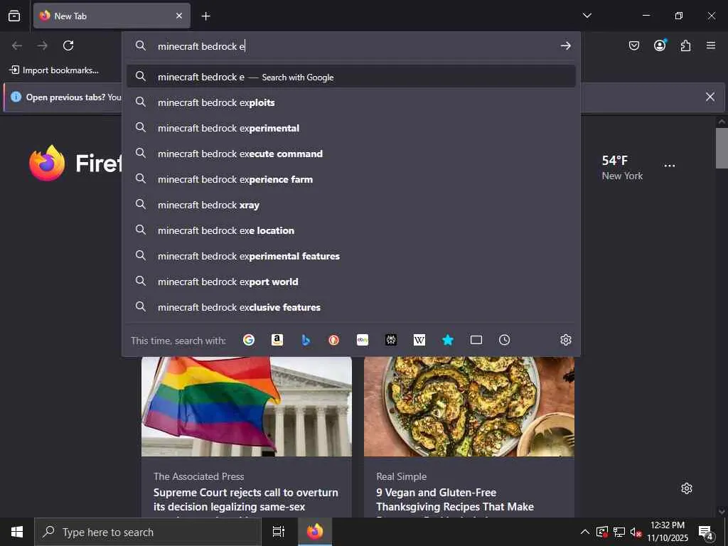The width and height of the screenshot is (728, 546).
Task: Search this time with eBay icon
Action: 363,340
